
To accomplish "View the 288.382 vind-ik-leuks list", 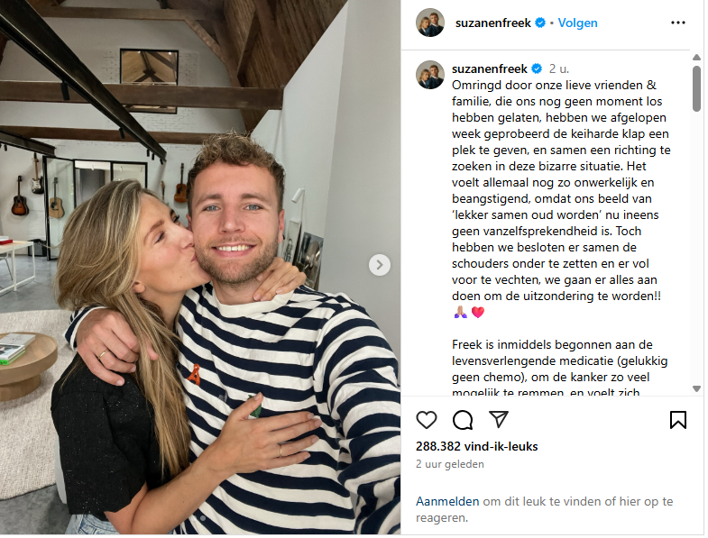I will point(477,446).
